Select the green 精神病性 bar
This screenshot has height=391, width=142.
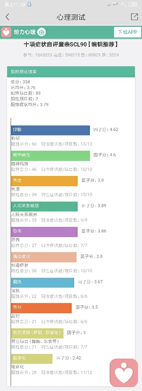pyautogui.click(x=50, y=155)
